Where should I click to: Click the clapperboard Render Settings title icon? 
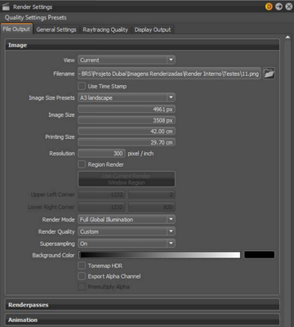click(x=6, y=7)
